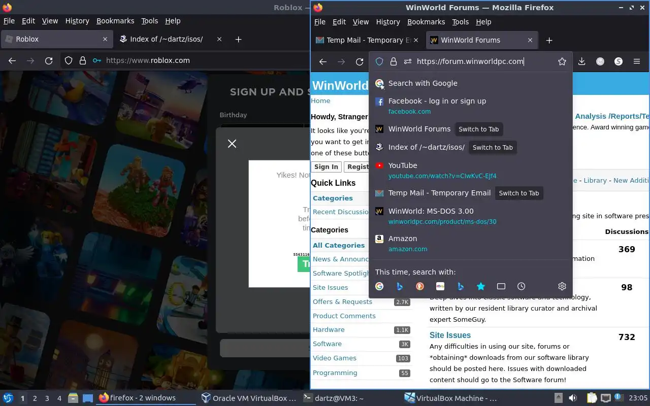Reload the Roblox page
This screenshot has width=650, height=406.
(x=49, y=60)
